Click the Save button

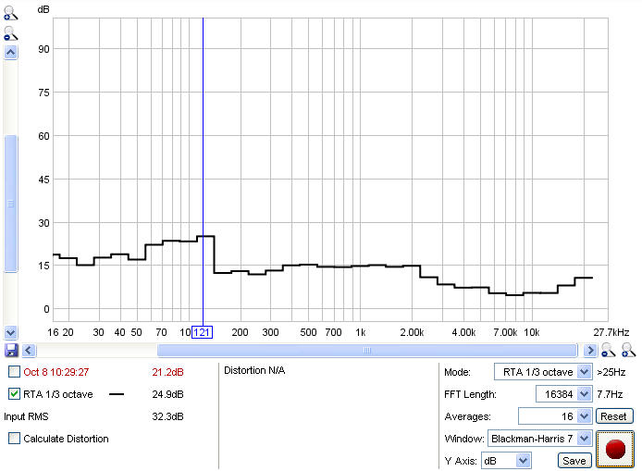point(574,461)
